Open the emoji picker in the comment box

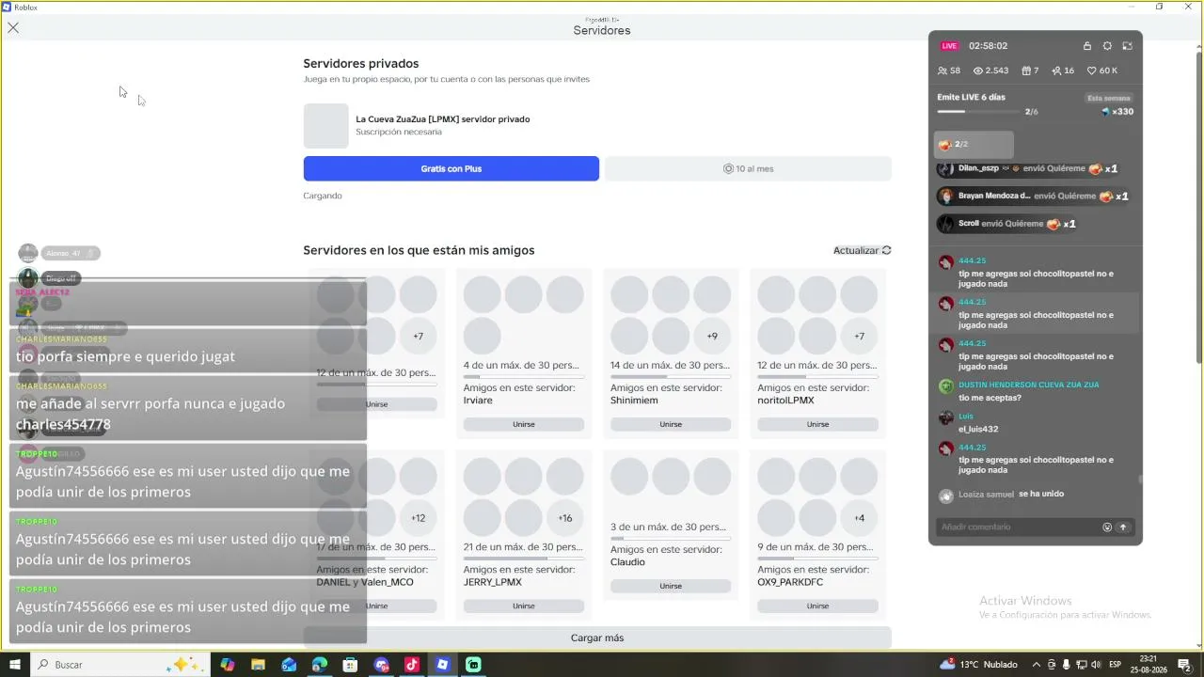[x=1107, y=527]
